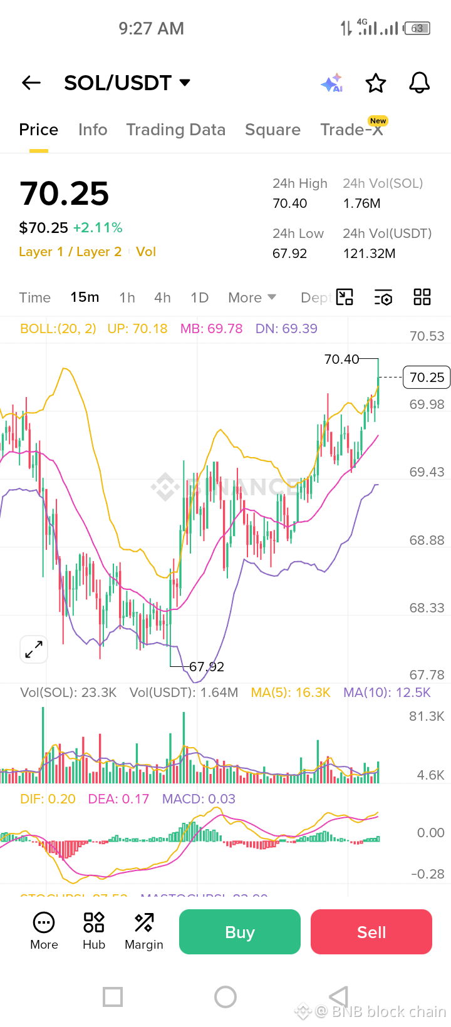Image resolution: width=451 pixels, height=1027 pixels.
Task: Tap the Vol tag link
Action: 146,252
